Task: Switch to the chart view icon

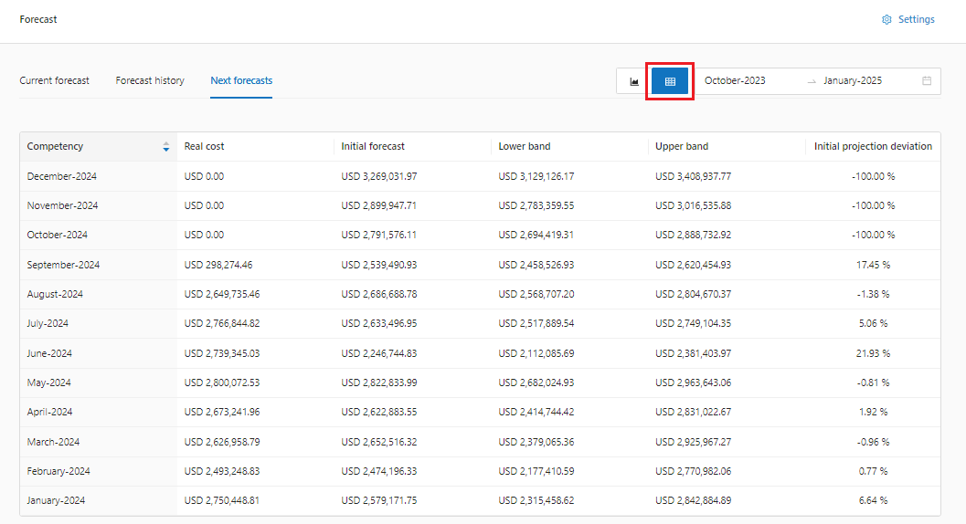Action: [x=633, y=81]
